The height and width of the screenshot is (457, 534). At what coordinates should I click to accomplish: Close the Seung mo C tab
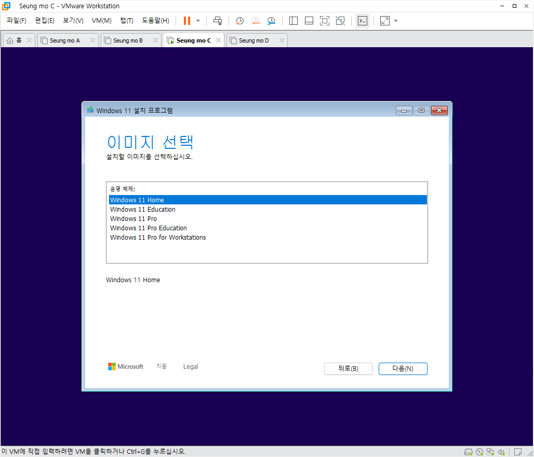click(x=218, y=40)
